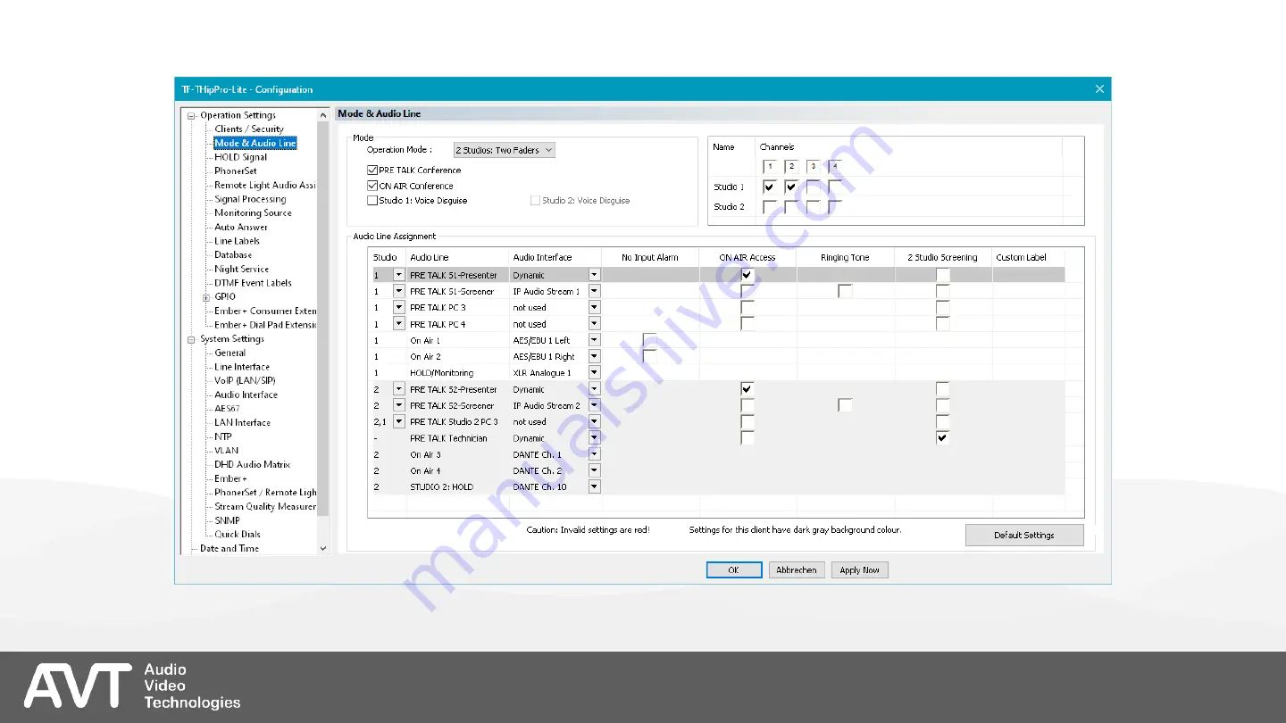The width and height of the screenshot is (1286, 723).
Task: Open Database settings
Action: [x=233, y=254]
